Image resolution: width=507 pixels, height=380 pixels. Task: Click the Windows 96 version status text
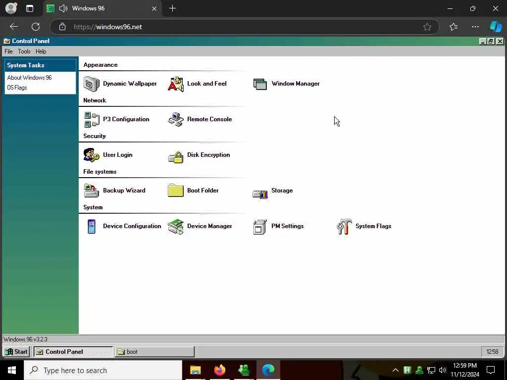[26, 339]
